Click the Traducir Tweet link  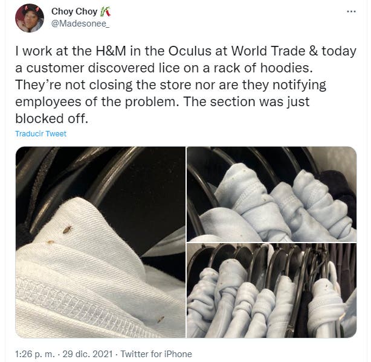(40, 134)
